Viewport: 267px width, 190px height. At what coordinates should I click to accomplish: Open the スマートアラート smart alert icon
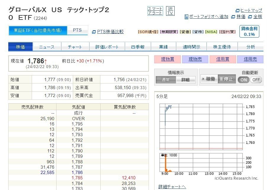[155, 11]
